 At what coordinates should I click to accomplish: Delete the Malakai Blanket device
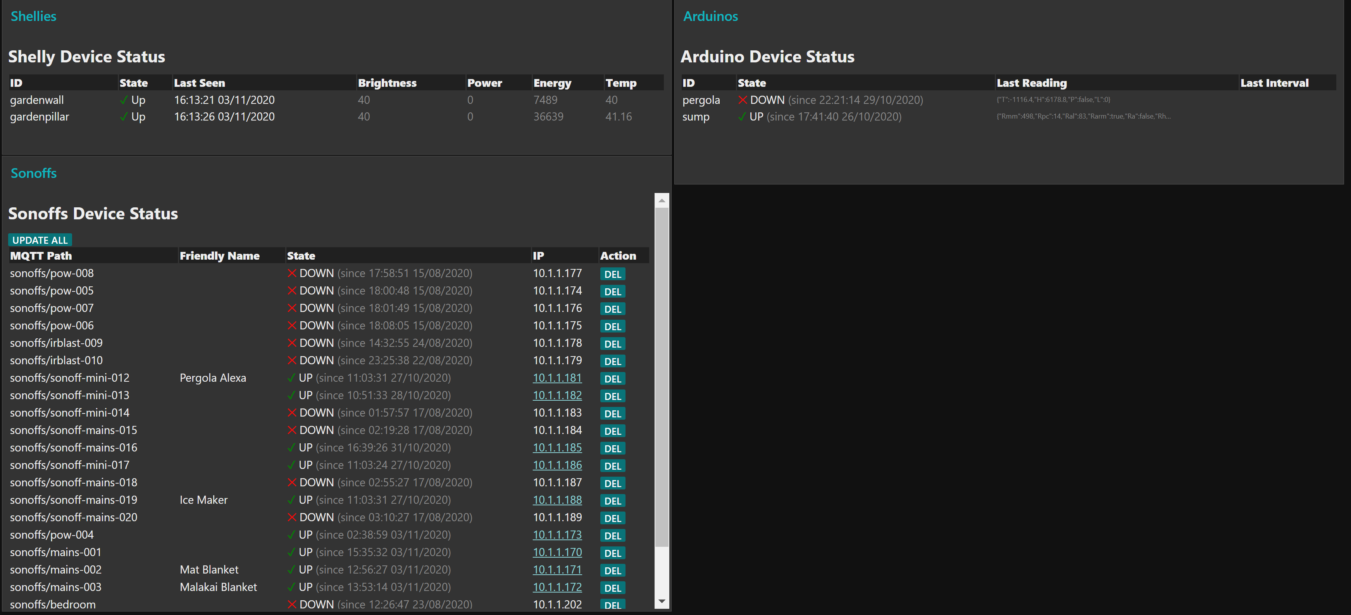(613, 588)
